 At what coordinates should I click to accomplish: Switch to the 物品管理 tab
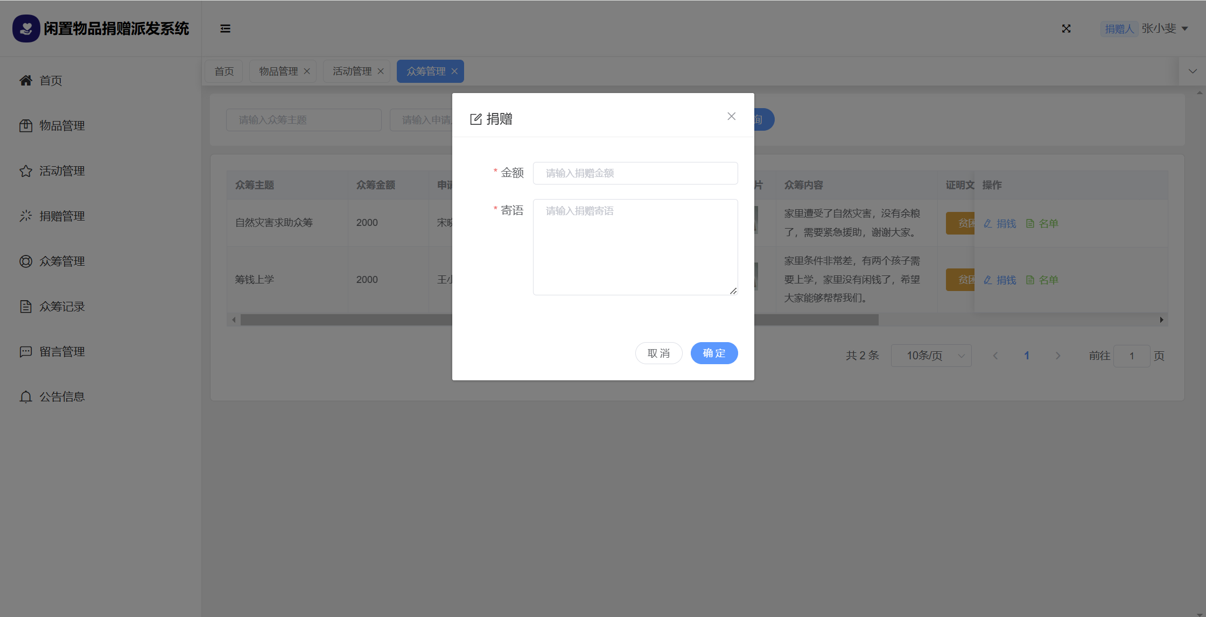(278, 71)
